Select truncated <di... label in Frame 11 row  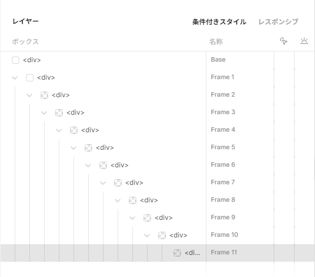coord(192,253)
